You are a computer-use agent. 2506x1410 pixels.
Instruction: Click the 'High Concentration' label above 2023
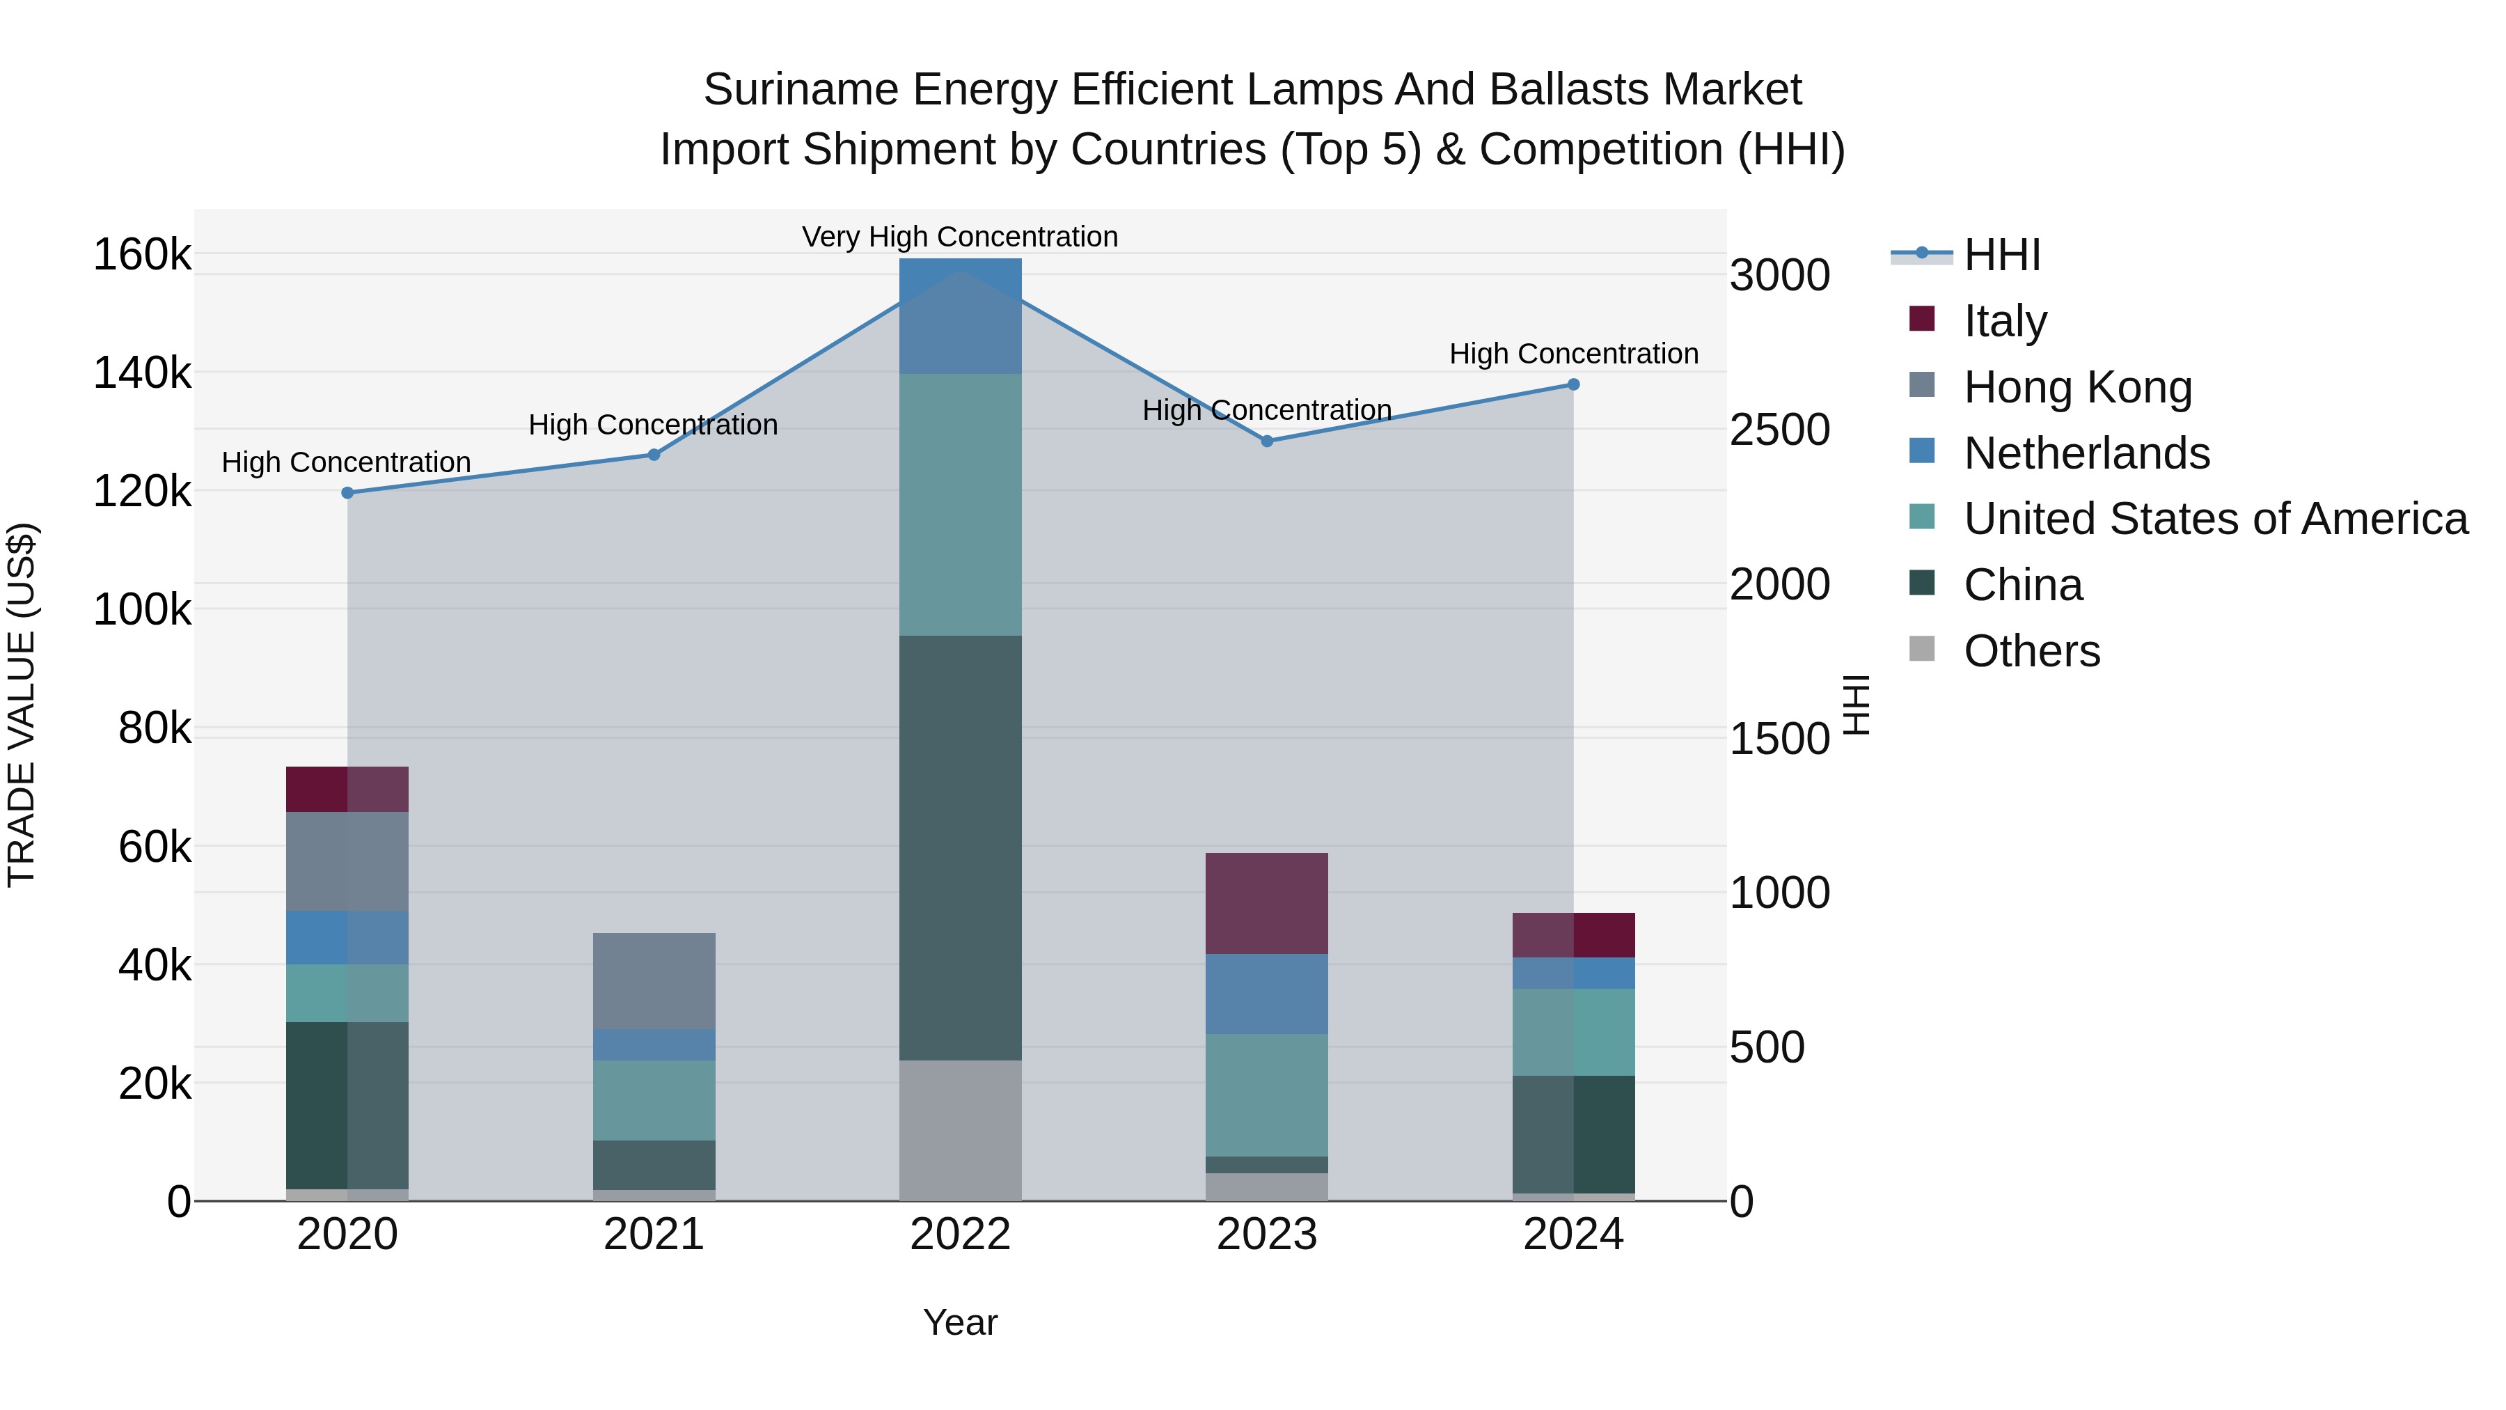1267,409
